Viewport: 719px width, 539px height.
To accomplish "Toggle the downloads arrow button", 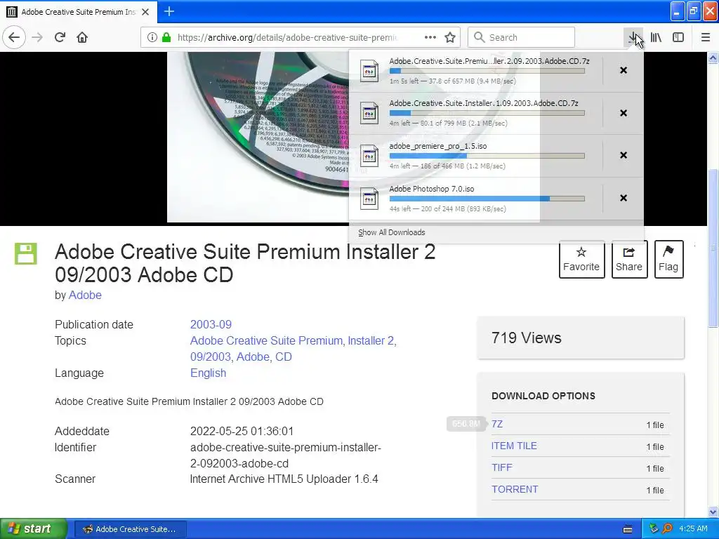I will click(633, 37).
